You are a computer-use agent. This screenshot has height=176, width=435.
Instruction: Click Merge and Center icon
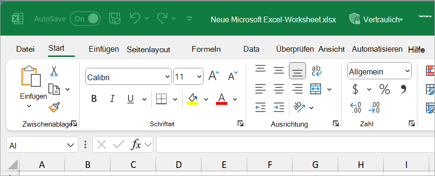pyautogui.click(x=316, y=89)
